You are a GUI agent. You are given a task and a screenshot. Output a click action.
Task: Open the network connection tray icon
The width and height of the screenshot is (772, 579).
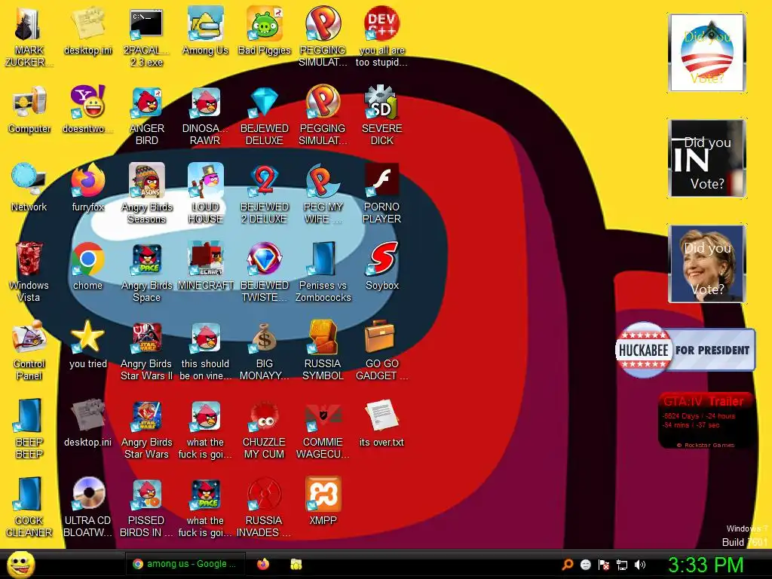click(x=622, y=565)
